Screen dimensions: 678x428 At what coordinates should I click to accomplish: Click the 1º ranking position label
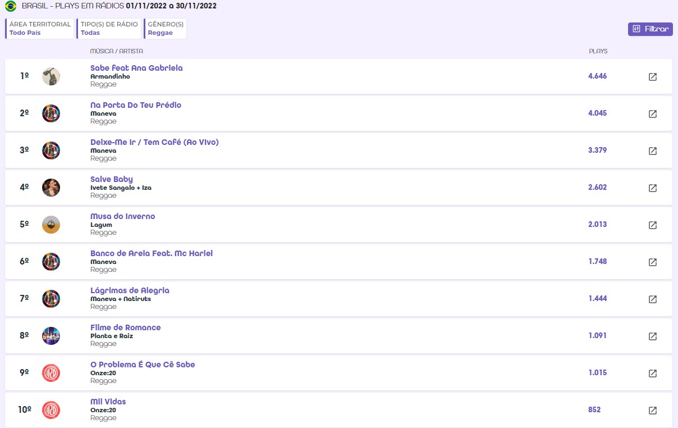pos(24,76)
